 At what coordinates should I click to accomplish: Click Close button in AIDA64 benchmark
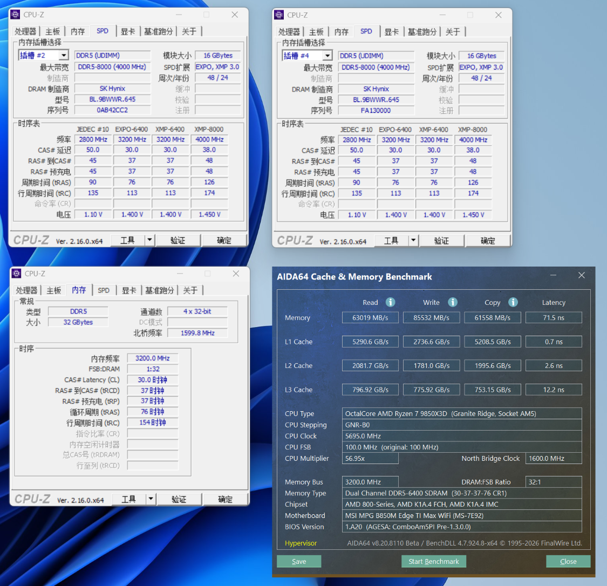click(568, 561)
